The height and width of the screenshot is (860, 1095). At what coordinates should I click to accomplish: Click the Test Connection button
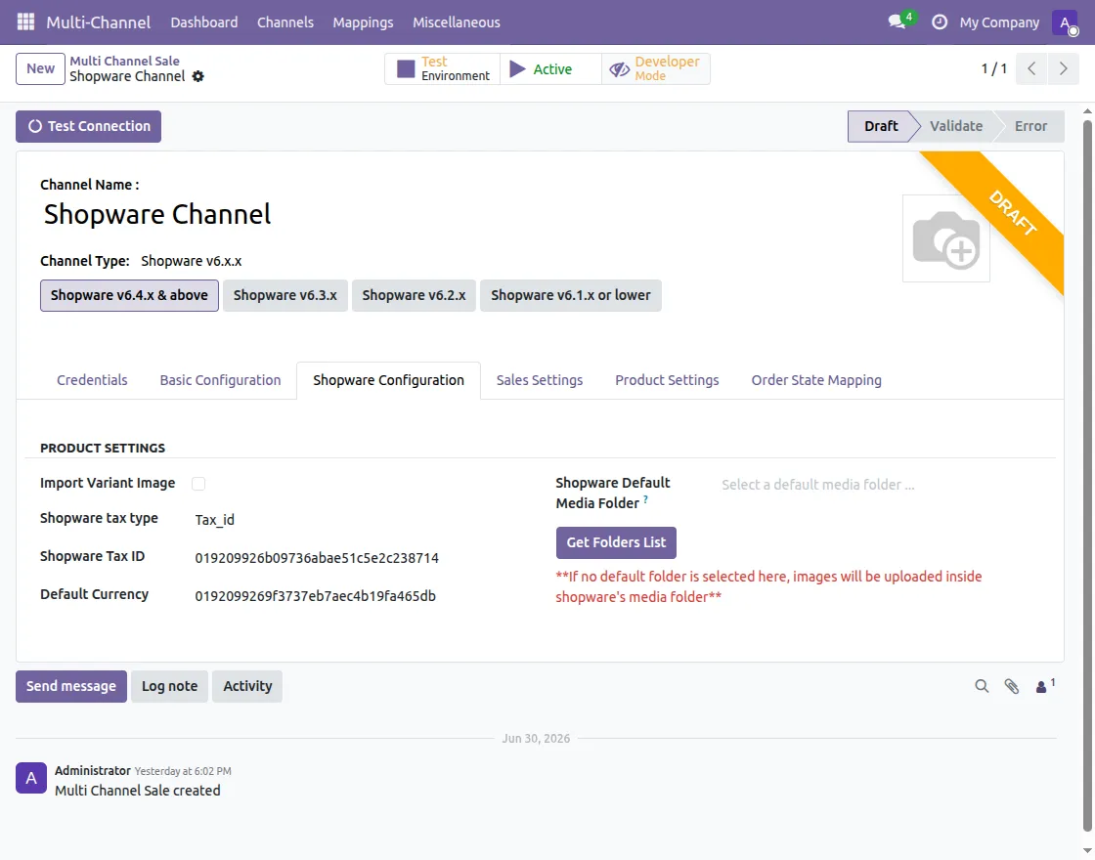[x=89, y=126]
